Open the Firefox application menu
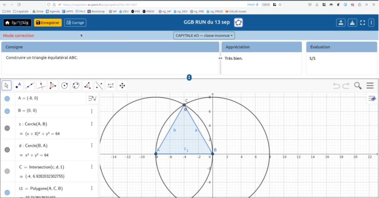 374,4
